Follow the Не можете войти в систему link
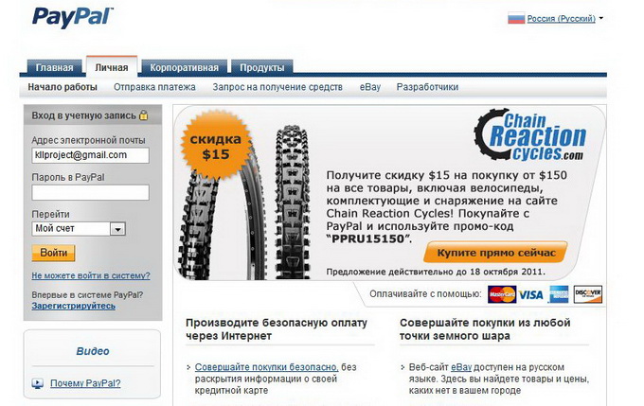This screenshot has height=406, width=644. [x=91, y=275]
